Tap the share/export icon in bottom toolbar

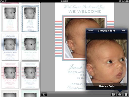44,94
